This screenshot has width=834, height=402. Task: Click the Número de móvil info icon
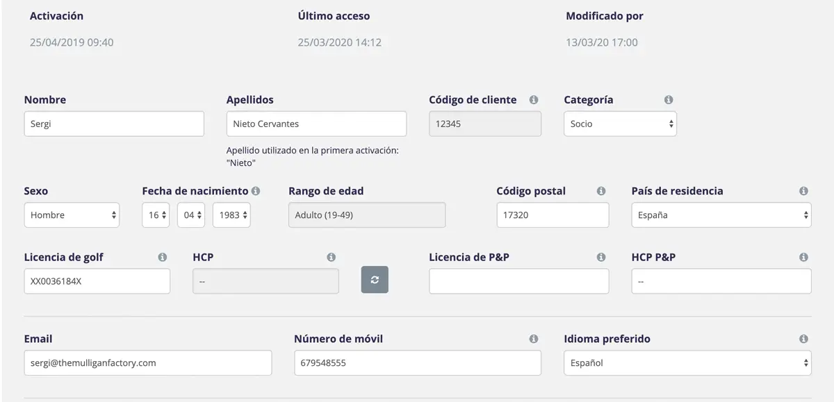click(x=534, y=340)
